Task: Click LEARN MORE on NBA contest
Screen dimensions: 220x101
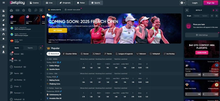Action: [202, 53]
